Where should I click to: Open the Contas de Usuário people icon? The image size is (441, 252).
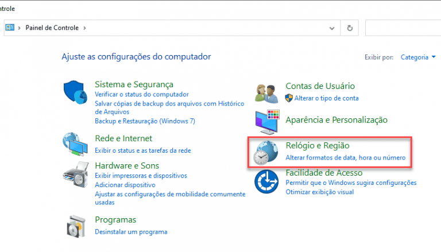click(x=266, y=94)
